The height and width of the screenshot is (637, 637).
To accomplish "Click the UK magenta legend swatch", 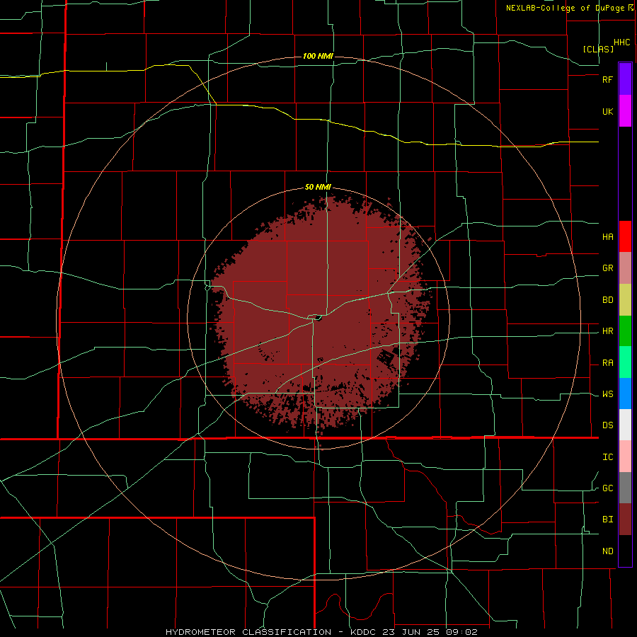I will point(625,111).
